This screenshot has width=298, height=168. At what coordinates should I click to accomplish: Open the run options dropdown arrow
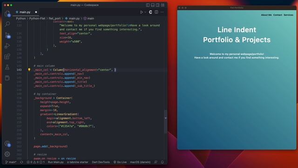pos(145,12)
